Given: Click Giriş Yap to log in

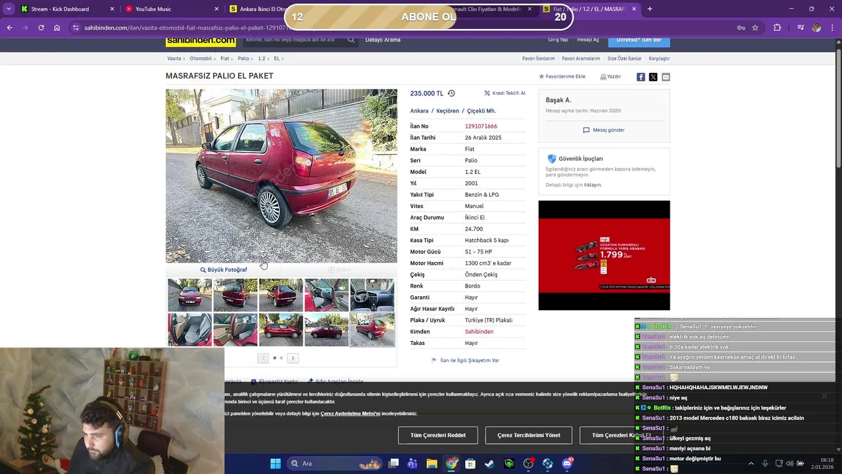Looking at the screenshot, I should point(558,40).
